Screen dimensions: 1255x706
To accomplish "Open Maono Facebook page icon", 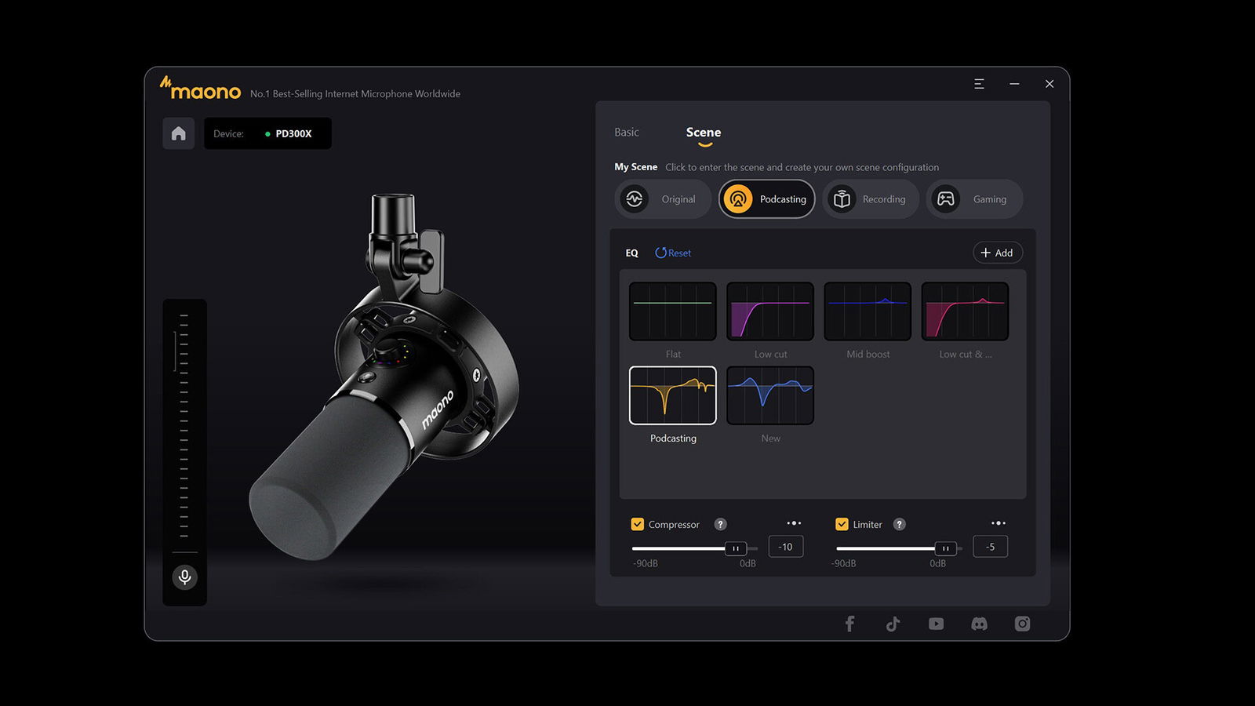I will pos(849,624).
